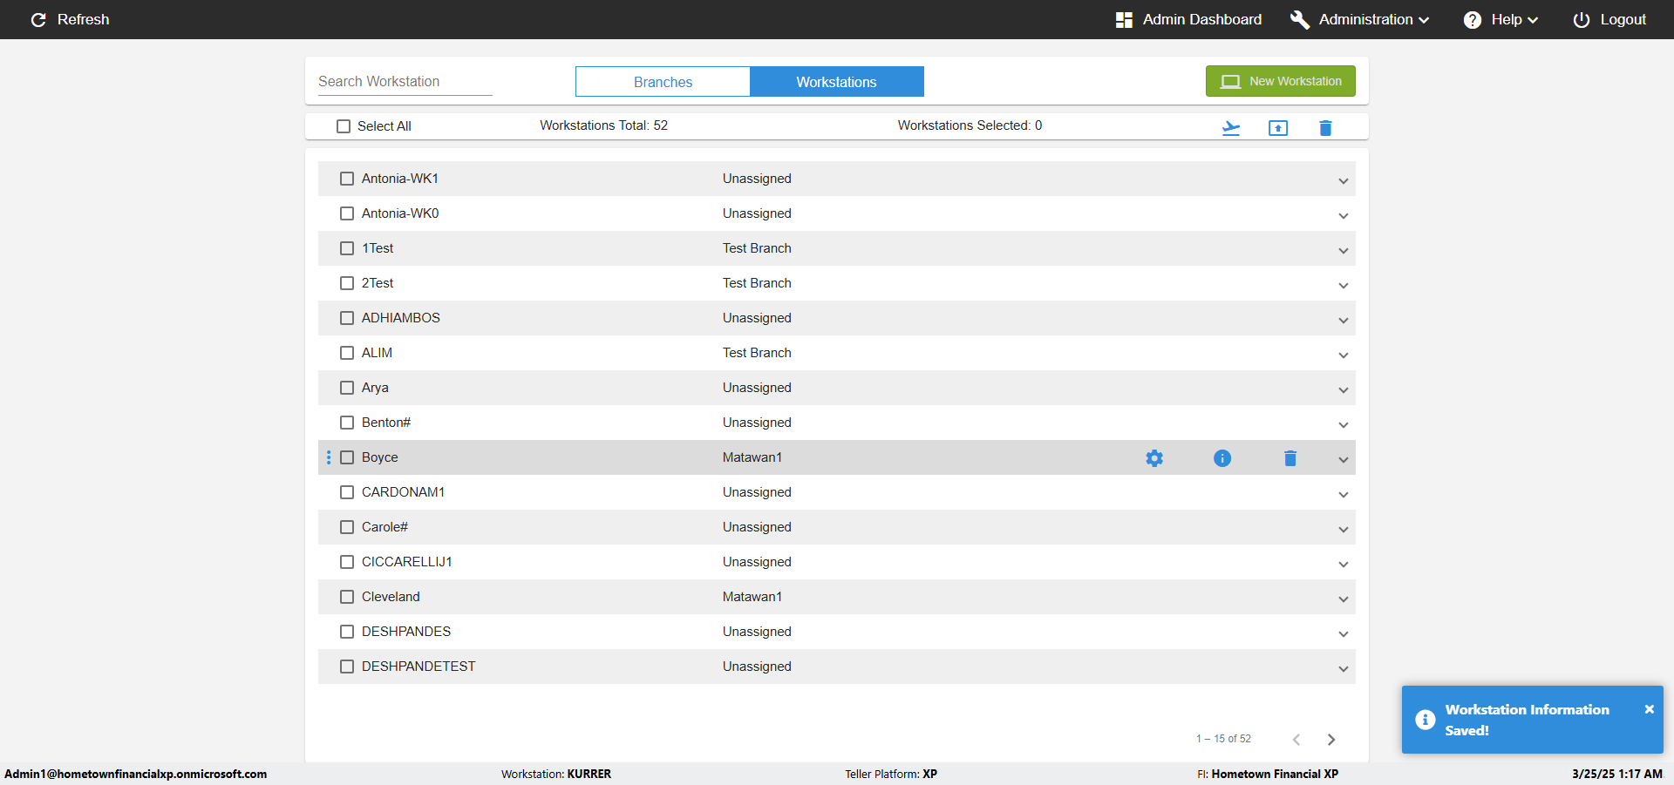Click Test Branch in ALIM row
Screen dimensions: 1674x785
tap(757, 353)
